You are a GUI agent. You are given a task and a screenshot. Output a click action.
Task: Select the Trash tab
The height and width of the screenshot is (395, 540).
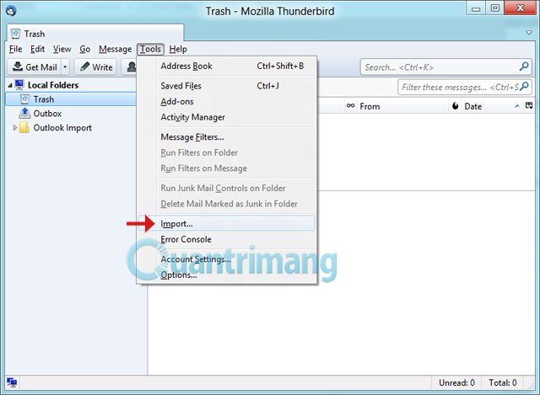95,34
